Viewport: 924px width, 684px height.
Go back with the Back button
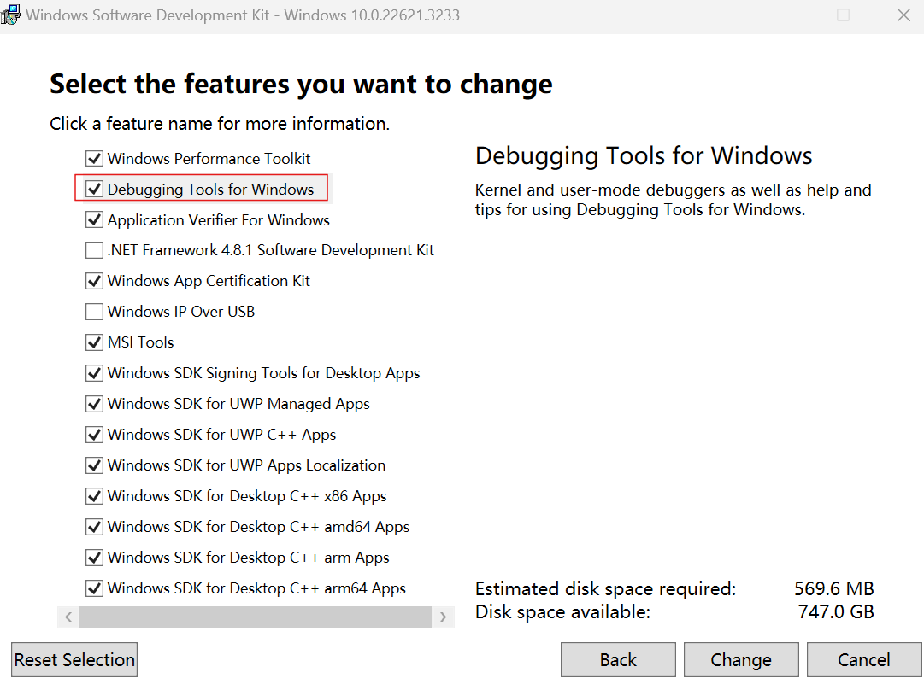618,660
